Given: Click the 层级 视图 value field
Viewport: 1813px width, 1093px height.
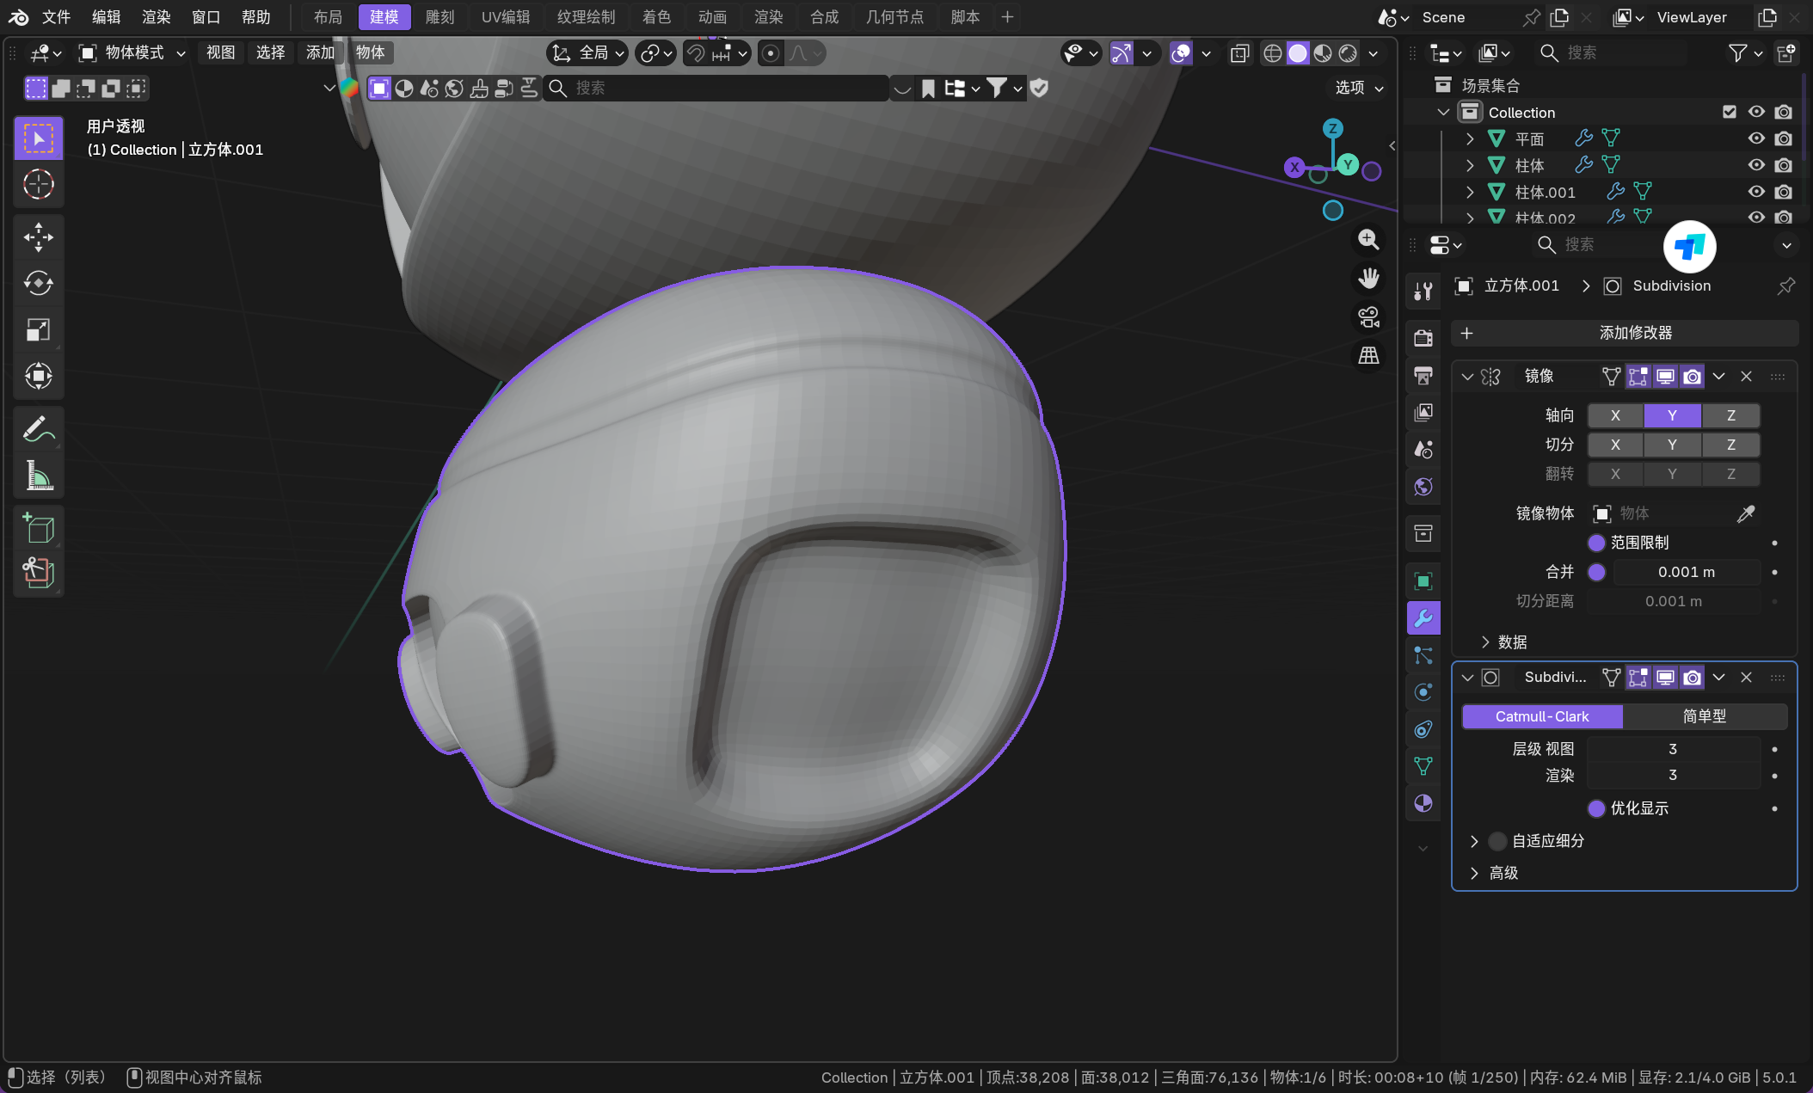Looking at the screenshot, I should tap(1672, 749).
